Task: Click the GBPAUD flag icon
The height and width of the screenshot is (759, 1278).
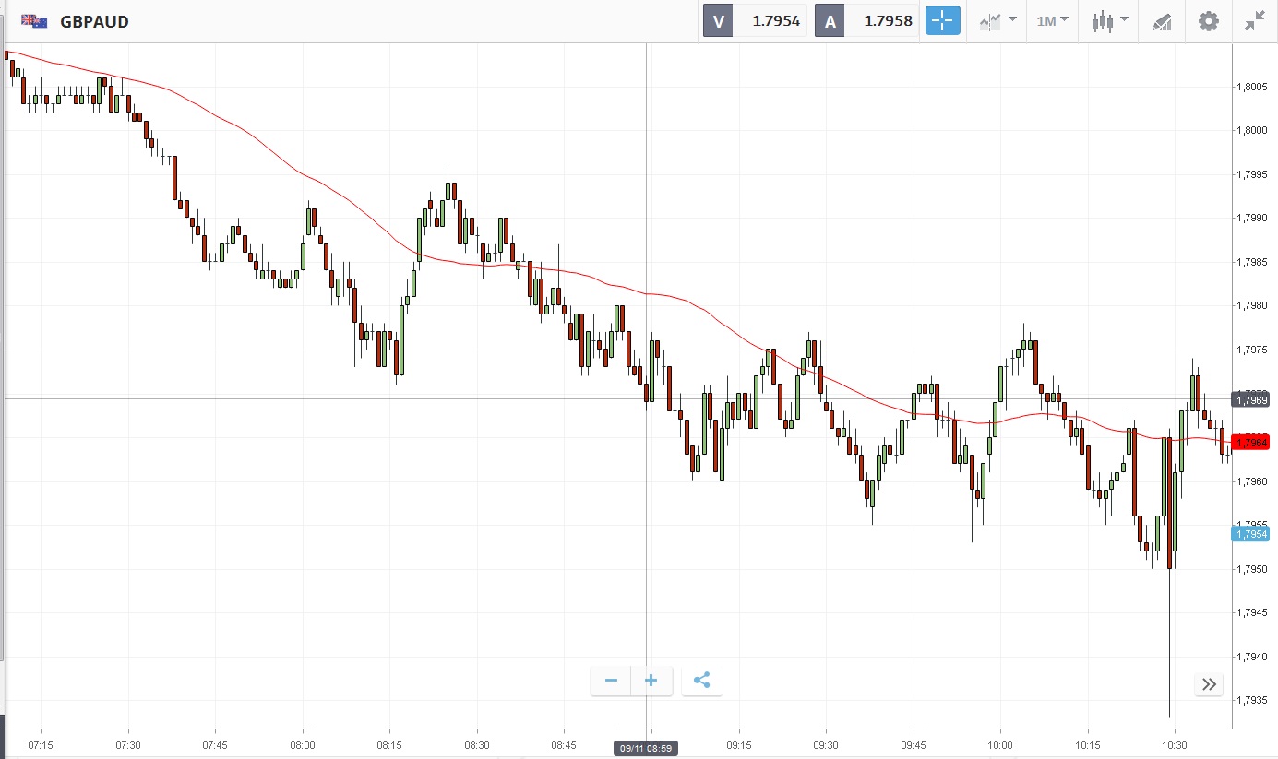Action: point(35,20)
